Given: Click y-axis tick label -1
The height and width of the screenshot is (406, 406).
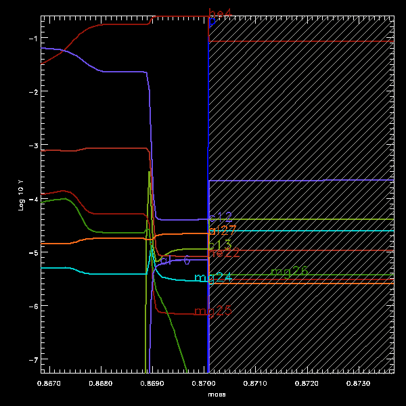Looking at the screenshot, I should (x=31, y=39).
